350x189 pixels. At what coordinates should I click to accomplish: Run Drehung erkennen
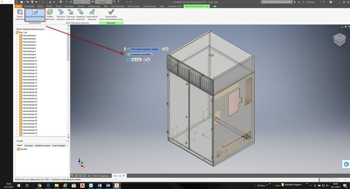tap(70, 15)
